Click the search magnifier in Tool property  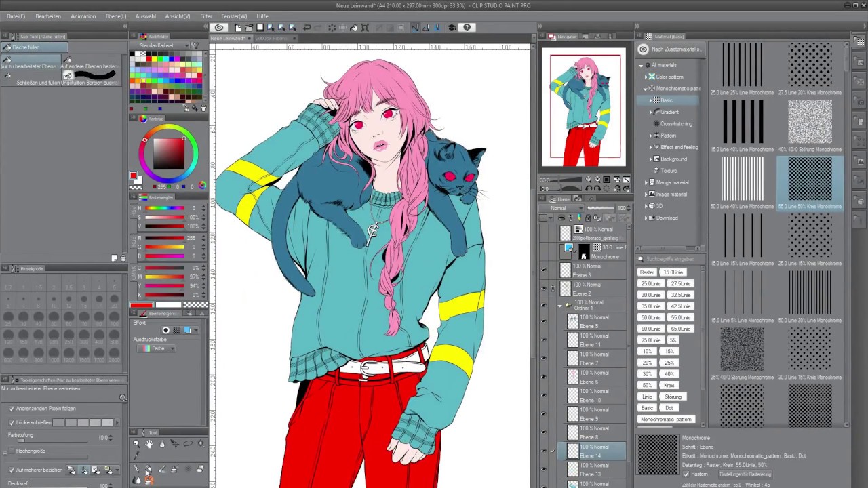(123, 399)
